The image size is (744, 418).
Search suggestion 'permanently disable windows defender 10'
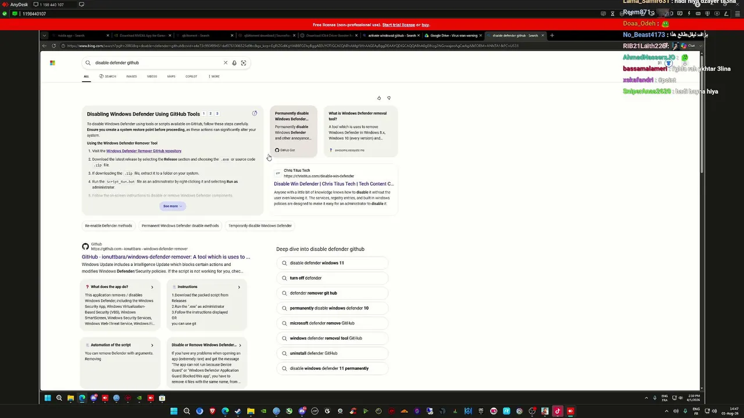332,308
